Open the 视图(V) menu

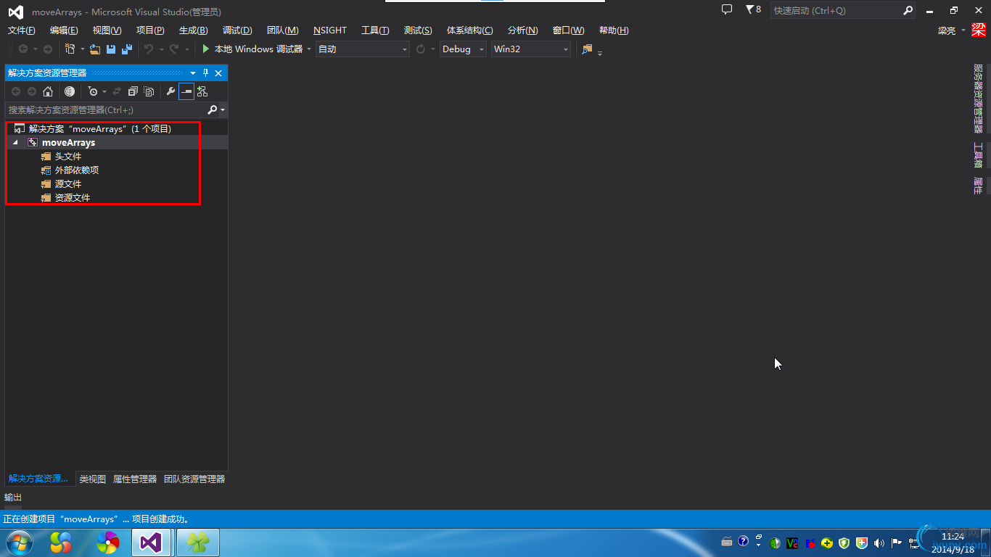pyautogui.click(x=107, y=30)
